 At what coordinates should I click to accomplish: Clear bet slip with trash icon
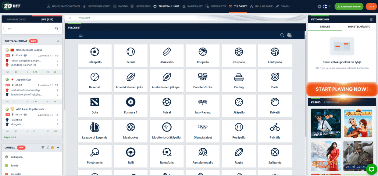(x=371, y=19)
